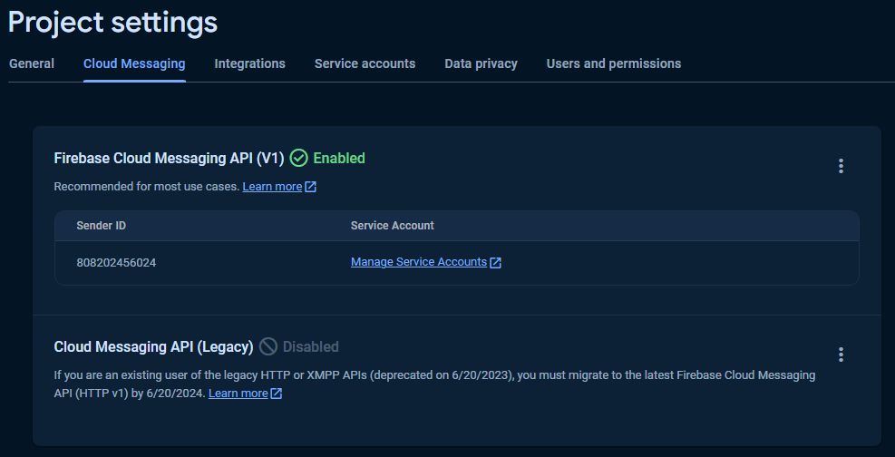Open three-dot menu for Cloud Messaging API (Legacy)
This screenshot has height=457, width=895.
pos(841,355)
